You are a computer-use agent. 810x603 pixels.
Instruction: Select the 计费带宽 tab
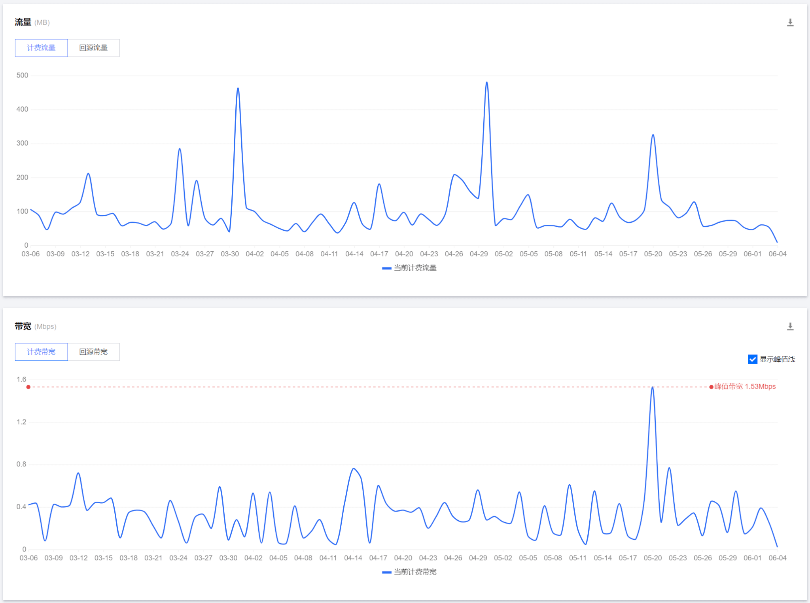coord(41,352)
